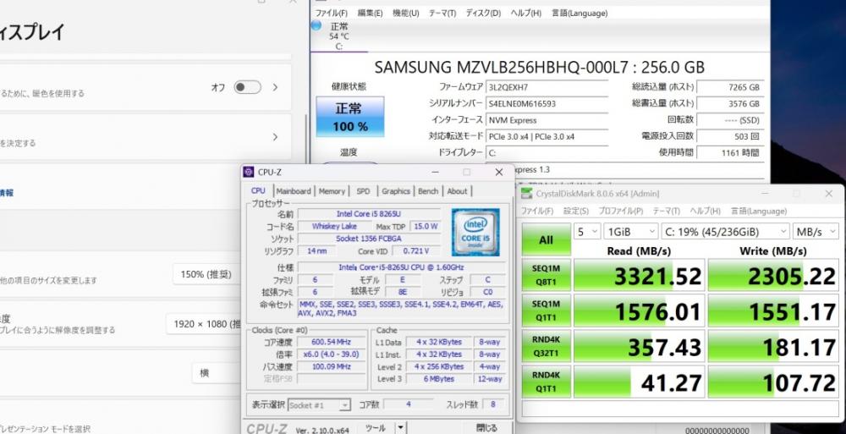Expand the color filter settings chevron
Screen dimensions: 846x434
[x=275, y=87]
